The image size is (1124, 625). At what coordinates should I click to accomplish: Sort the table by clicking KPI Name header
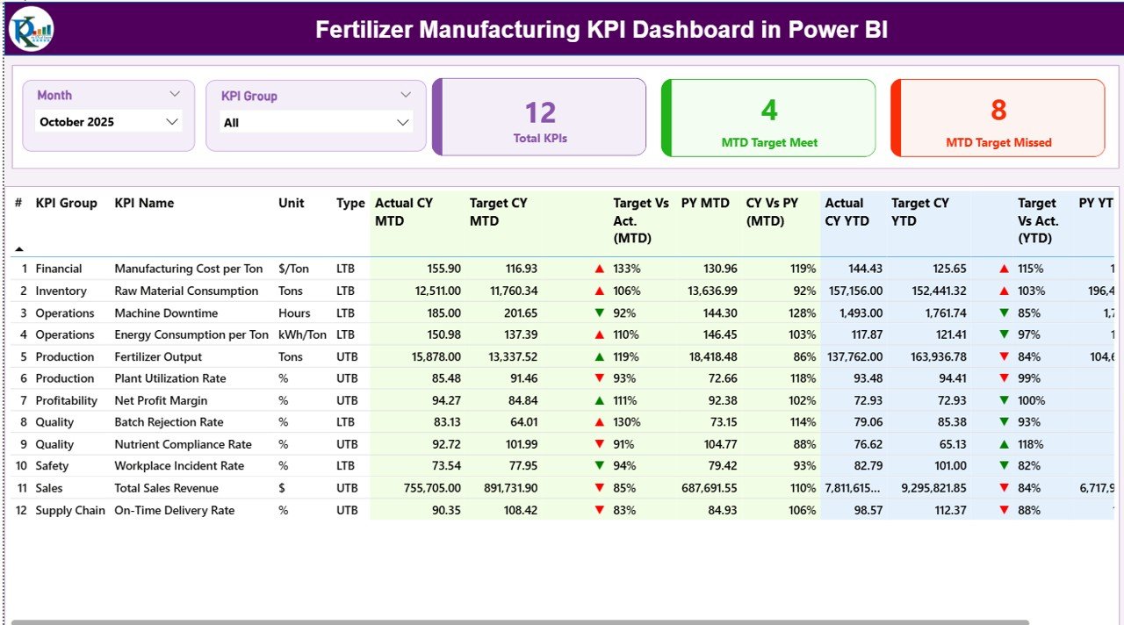tap(144, 203)
